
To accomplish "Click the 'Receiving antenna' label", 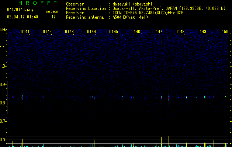I will click(85, 17).
